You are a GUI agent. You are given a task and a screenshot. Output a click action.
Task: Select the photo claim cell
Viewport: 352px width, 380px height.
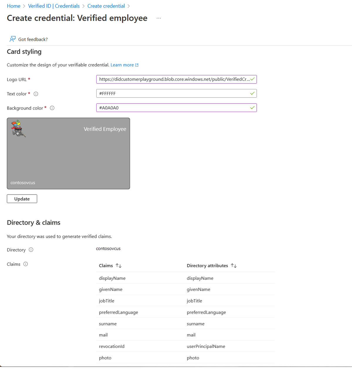(x=105, y=358)
